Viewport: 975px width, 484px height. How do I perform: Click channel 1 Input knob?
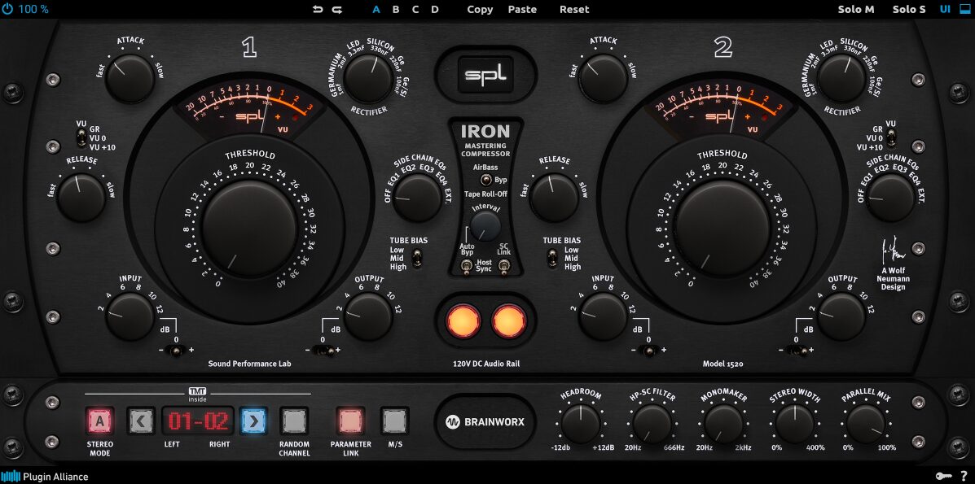click(x=130, y=317)
